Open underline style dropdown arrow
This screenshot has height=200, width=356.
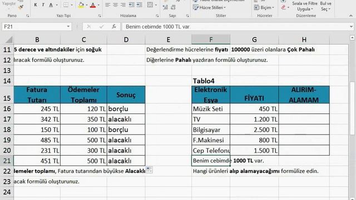pyautogui.click(x=57, y=5)
